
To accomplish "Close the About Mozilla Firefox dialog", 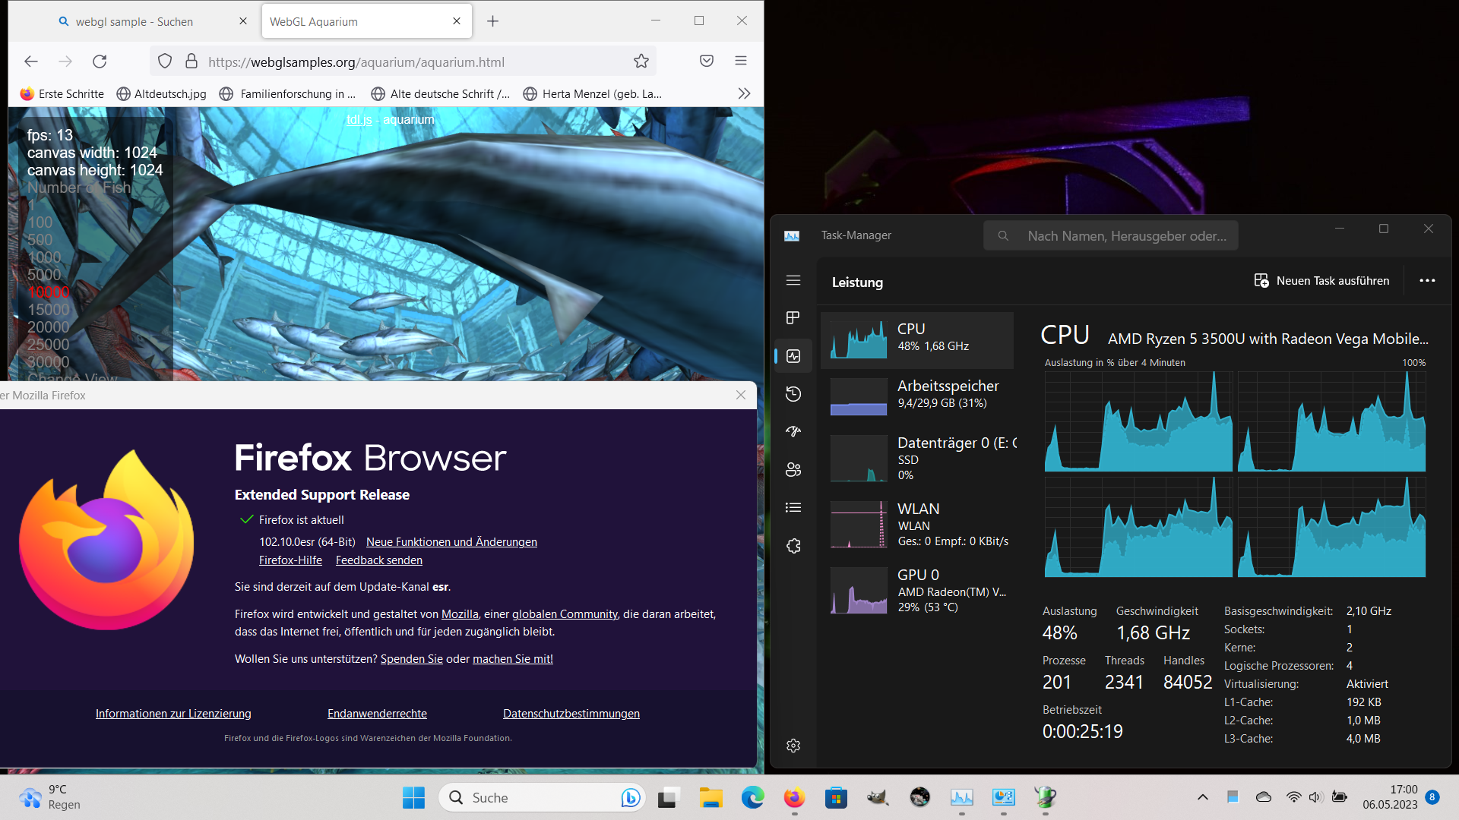I will 741,395.
